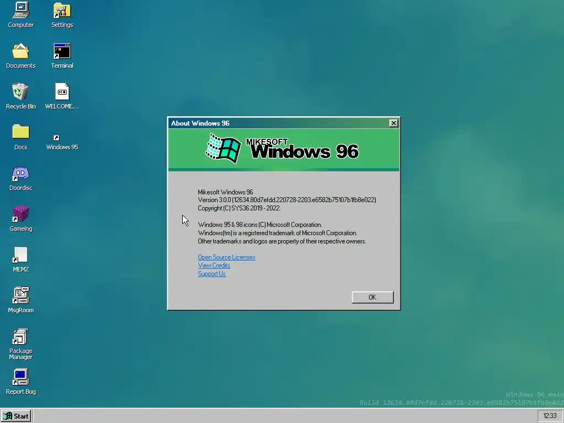Viewport: 564px width, 423px height.
Task: Click the registered trademark of Microsoft line
Action: click(278, 233)
